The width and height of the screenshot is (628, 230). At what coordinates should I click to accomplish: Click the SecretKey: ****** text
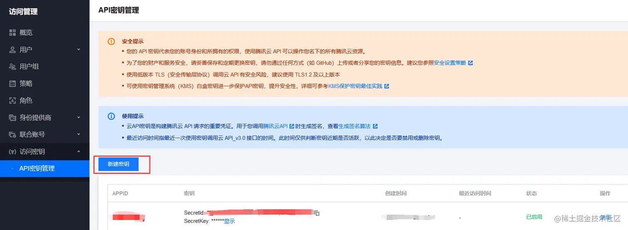204,221
